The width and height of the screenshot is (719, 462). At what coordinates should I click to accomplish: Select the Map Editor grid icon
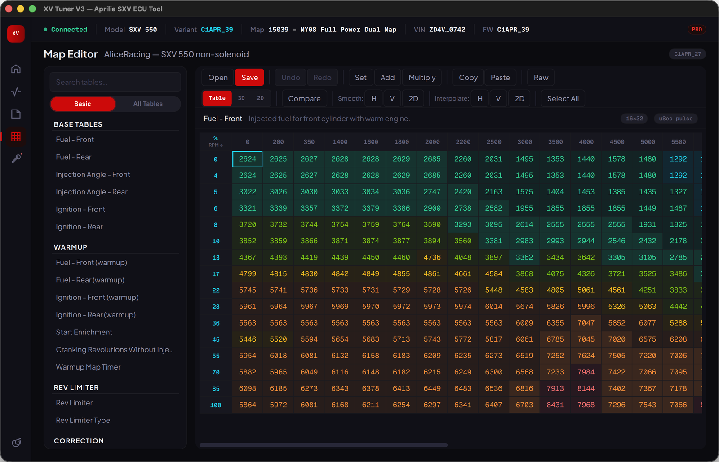16,136
